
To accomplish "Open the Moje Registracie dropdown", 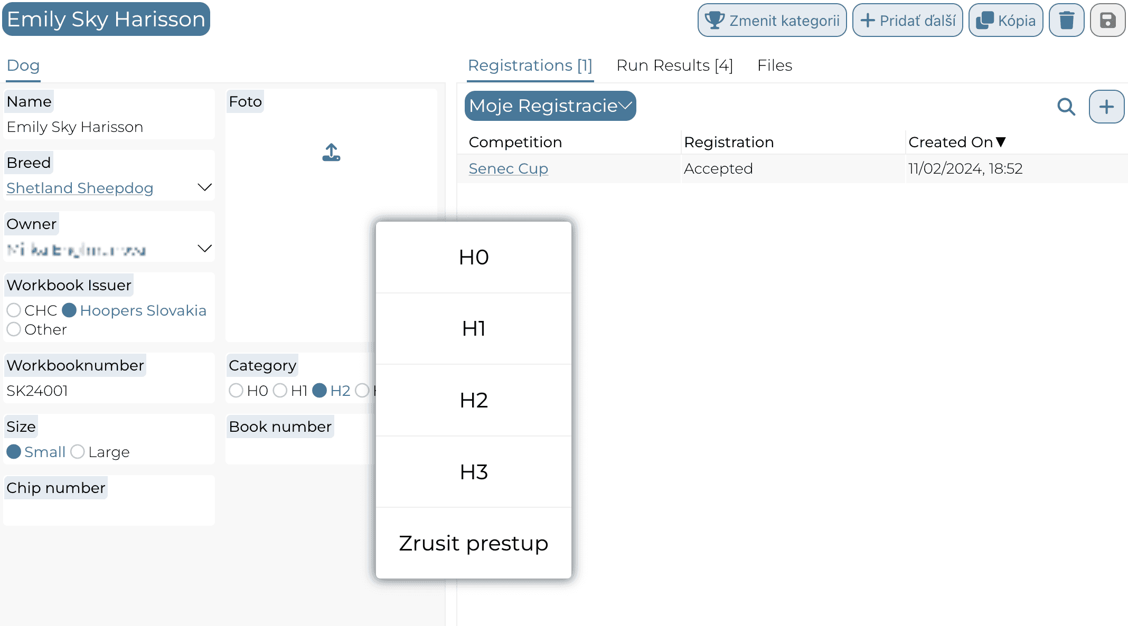I will click(x=550, y=106).
